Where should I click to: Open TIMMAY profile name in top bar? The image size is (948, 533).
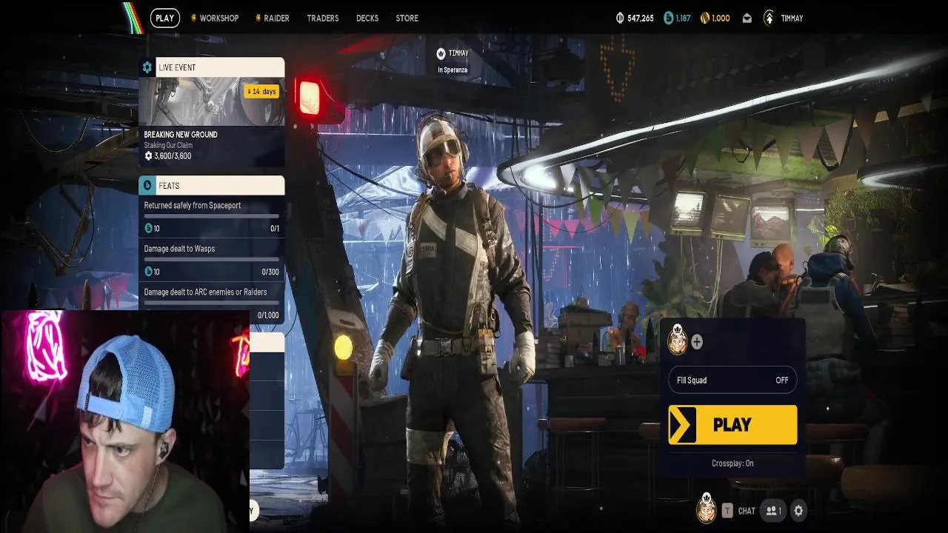coord(792,18)
